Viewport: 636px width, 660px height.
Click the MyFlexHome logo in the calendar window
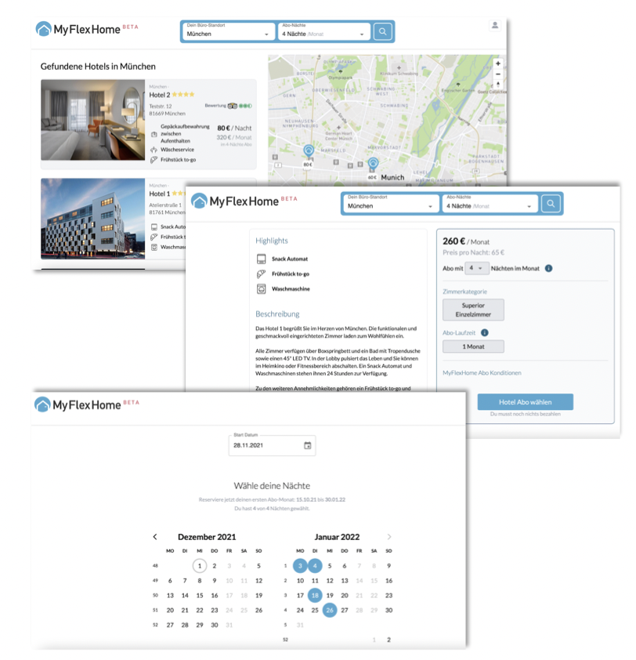[87, 405]
